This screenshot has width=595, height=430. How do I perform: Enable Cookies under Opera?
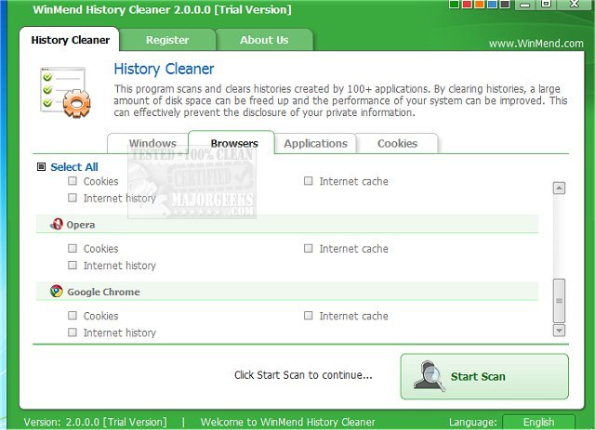click(73, 248)
